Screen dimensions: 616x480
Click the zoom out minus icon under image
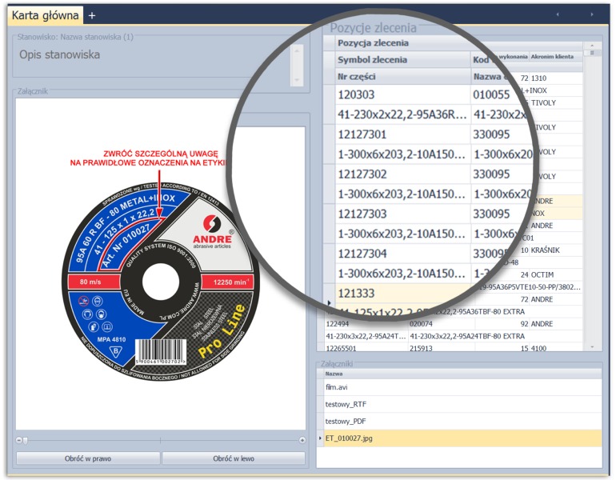click(19, 440)
